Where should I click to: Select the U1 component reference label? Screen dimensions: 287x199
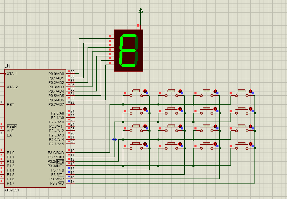point(8,66)
